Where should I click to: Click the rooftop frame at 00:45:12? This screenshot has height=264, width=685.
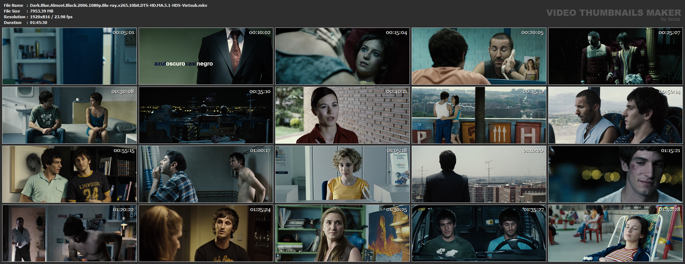tap(479, 115)
